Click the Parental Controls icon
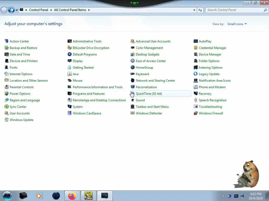Image resolution: width=269 pixels, height=201 pixels. tap(7, 87)
